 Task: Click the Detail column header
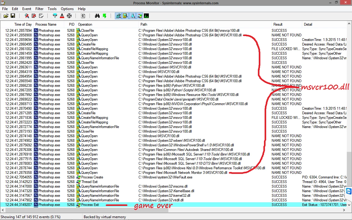click(x=324, y=24)
